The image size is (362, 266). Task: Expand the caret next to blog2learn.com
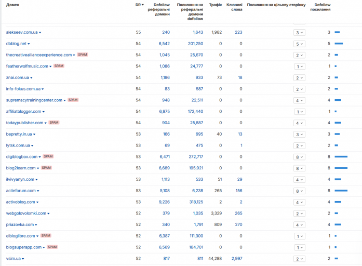pos(38,168)
